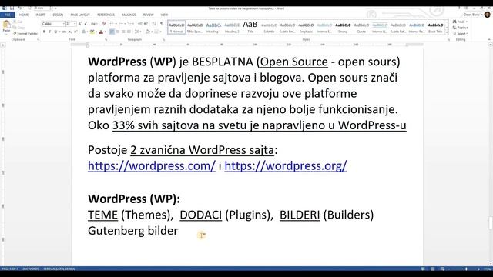Switch to Print Layout view in status bar

point(433,269)
